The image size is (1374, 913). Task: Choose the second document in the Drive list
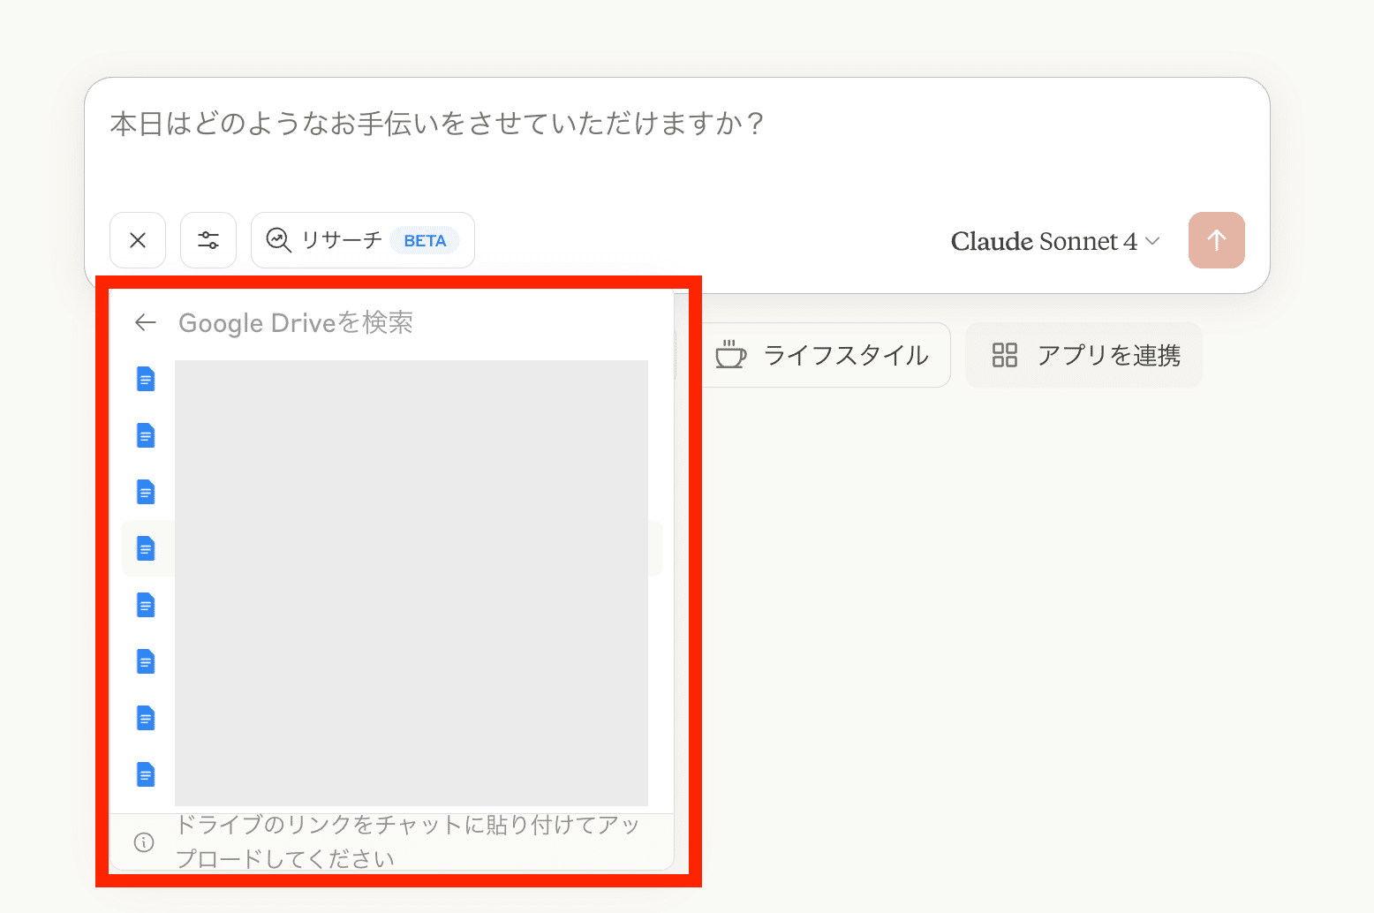[146, 435]
